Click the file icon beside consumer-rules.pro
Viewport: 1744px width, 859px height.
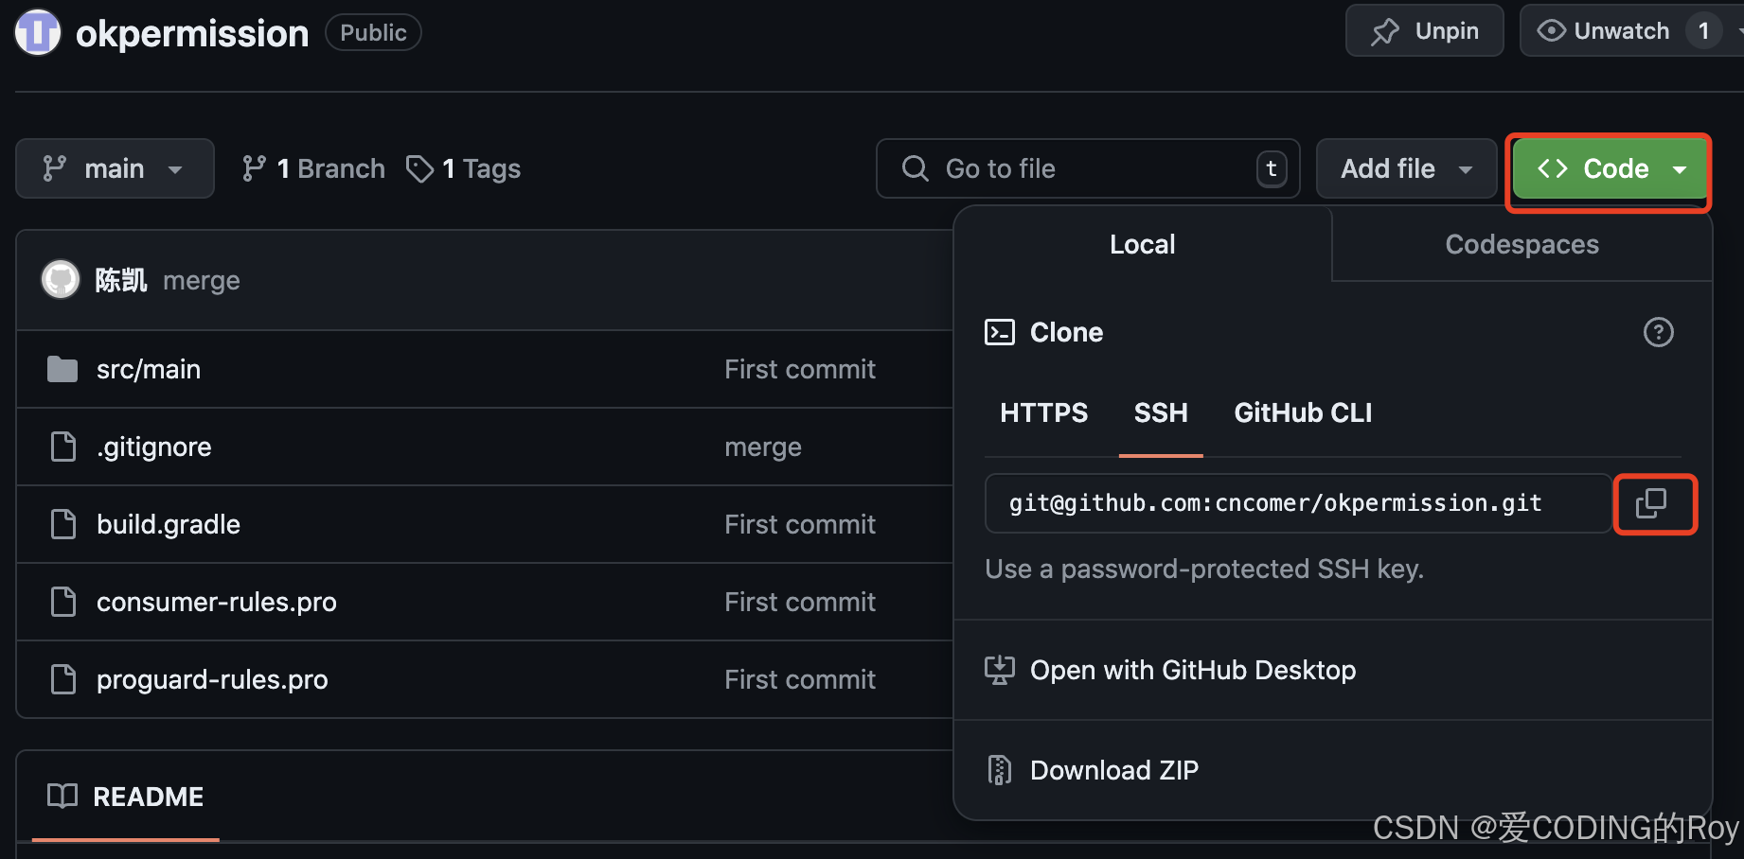(63, 602)
